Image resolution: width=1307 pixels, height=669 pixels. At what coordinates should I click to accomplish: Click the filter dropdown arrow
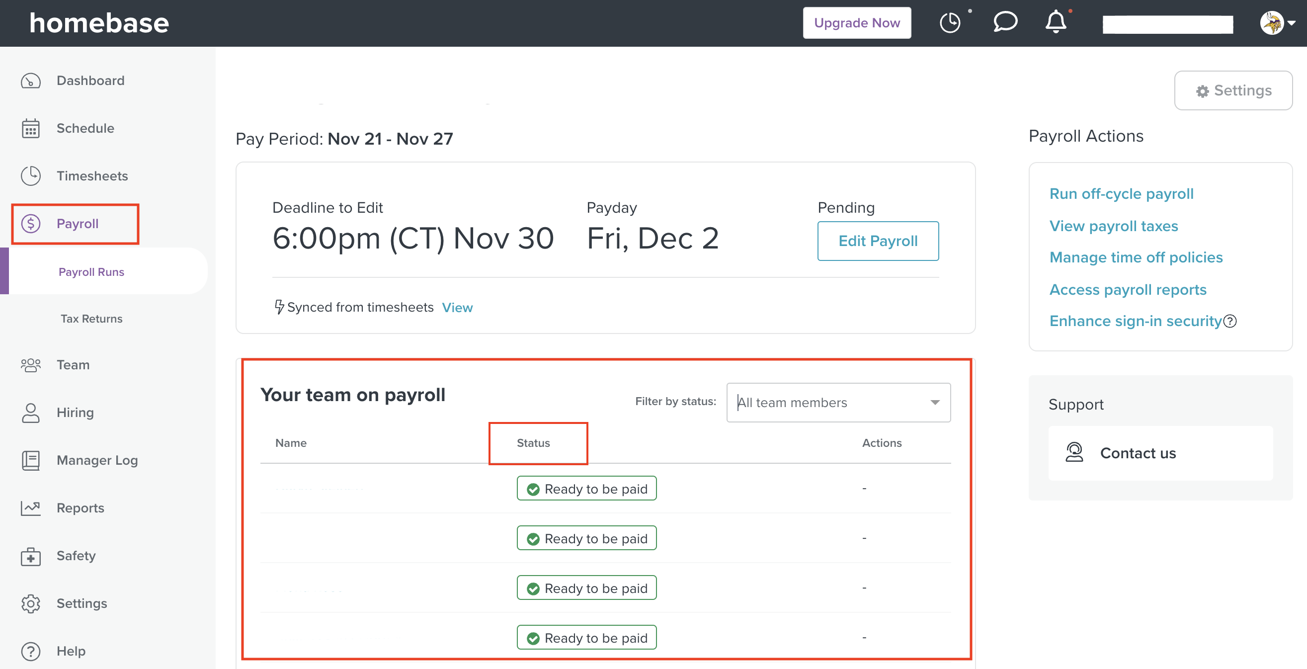(x=935, y=403)
